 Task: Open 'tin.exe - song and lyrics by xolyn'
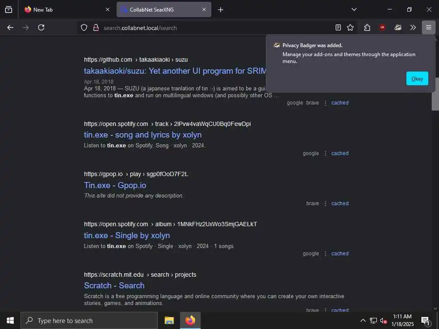[x=143, y=135]
